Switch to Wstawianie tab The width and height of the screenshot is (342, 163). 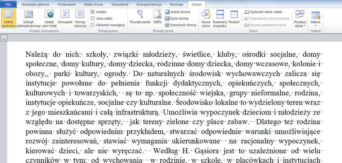tap(66, 4)
